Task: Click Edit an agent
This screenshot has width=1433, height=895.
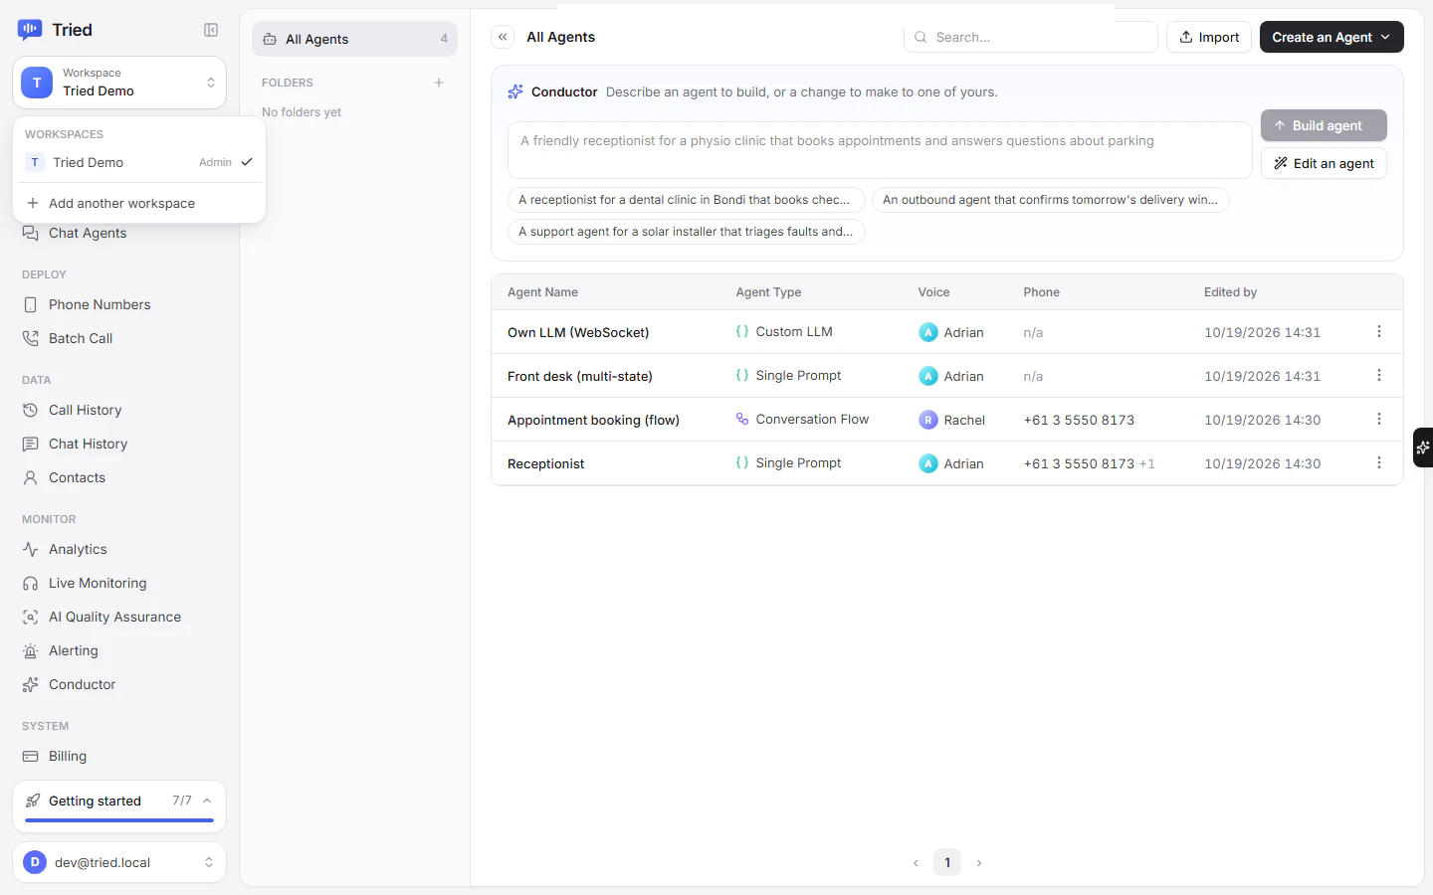Action: click(x=1324, y=163)
